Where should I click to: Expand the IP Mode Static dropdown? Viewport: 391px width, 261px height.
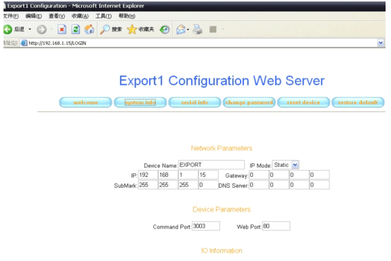pyautogui.click(x=295, y=165)
